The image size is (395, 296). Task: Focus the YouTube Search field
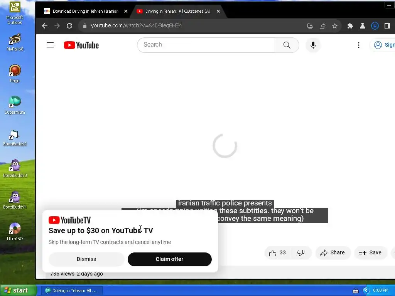[x=206, y=45]
